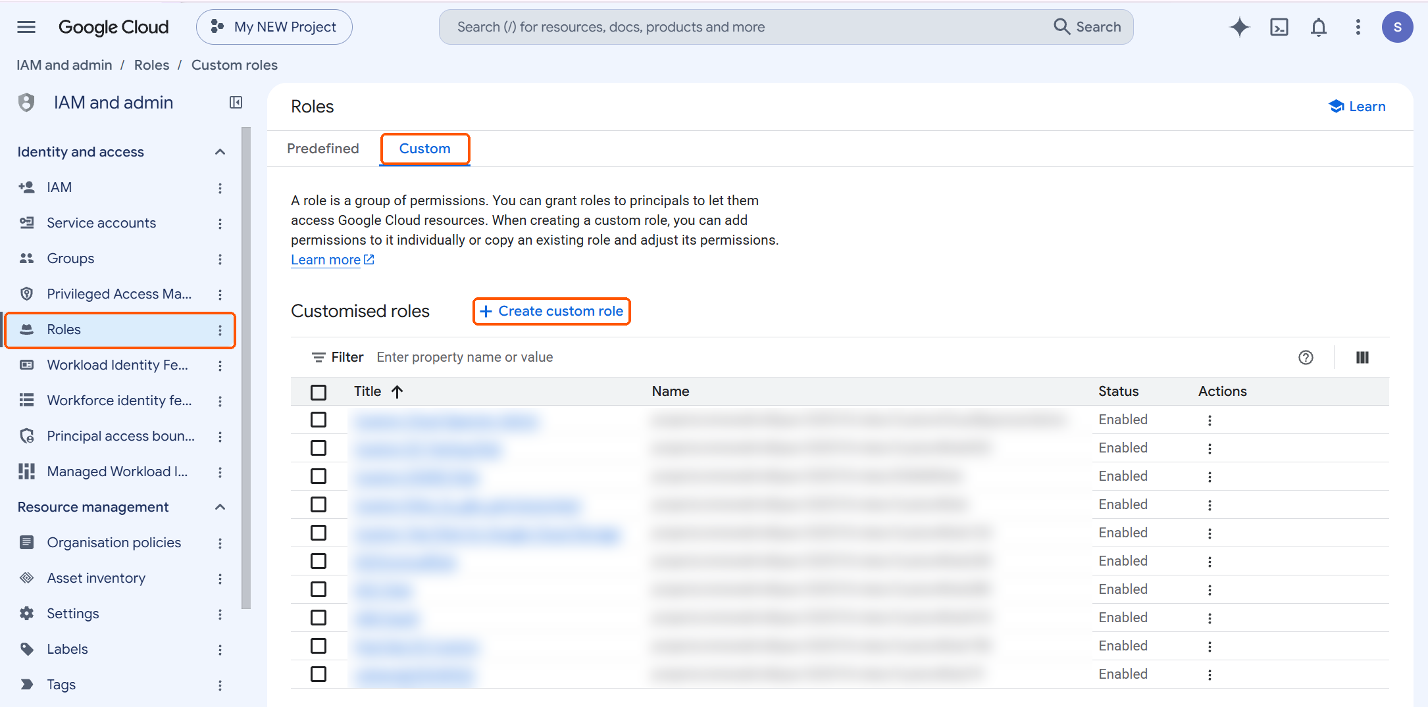This screenshot has width=1428, height=707.
Task: Open more options next to Workforce identity federation
Action: coord(220,401)
